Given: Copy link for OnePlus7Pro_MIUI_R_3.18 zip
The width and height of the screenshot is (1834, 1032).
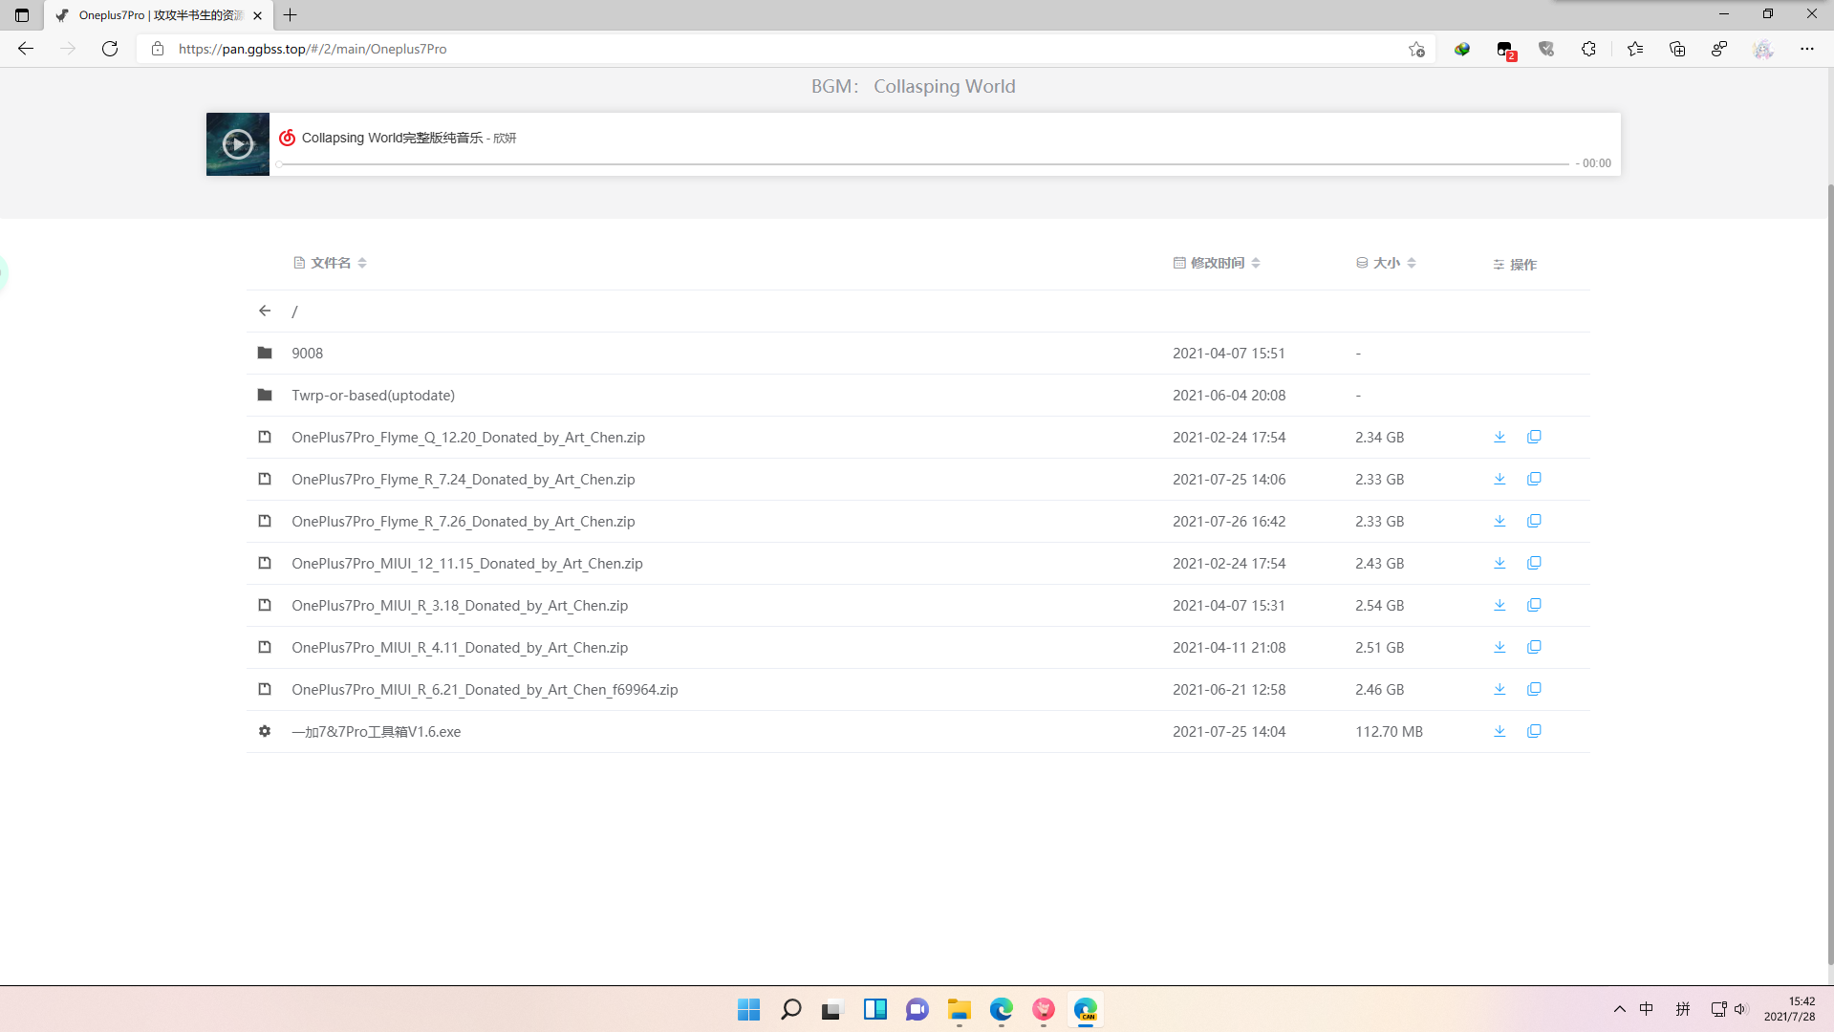Looking at the screenshot, I should pos(1534,605).
